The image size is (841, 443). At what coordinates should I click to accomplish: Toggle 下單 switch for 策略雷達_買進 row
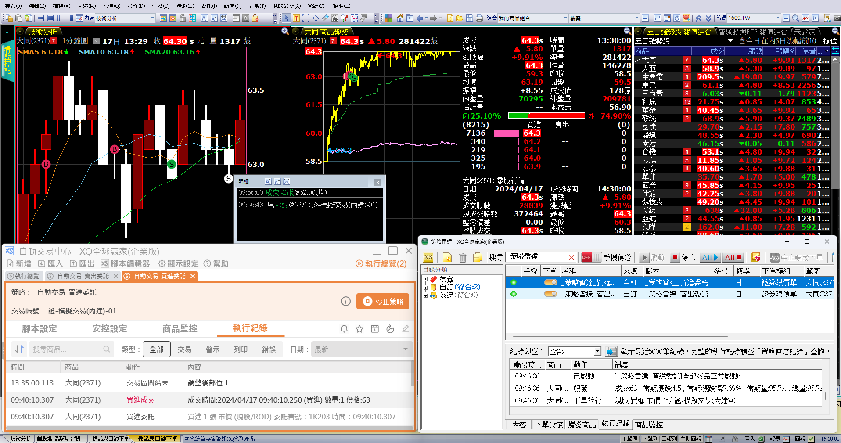tap(550, 282)
